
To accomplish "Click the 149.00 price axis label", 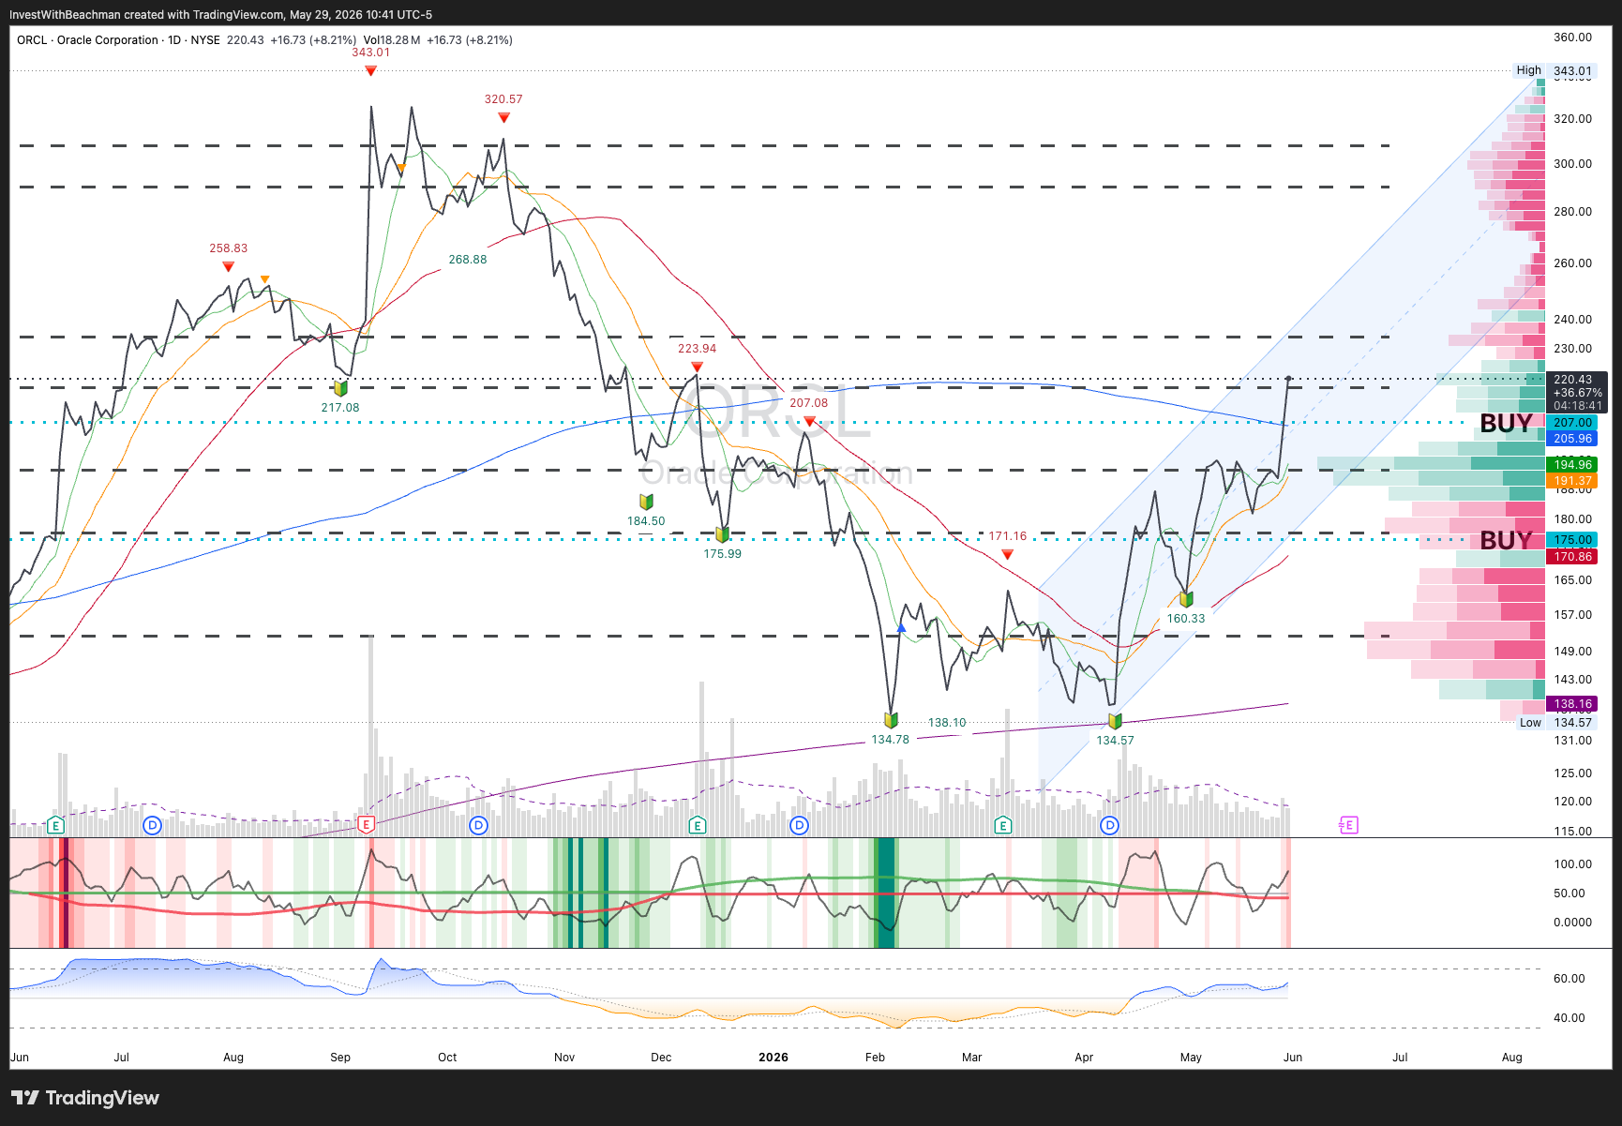I will [1572, 652].
